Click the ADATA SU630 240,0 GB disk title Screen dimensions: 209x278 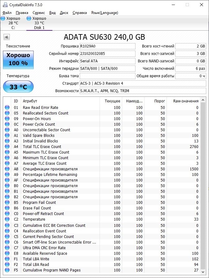104,37
